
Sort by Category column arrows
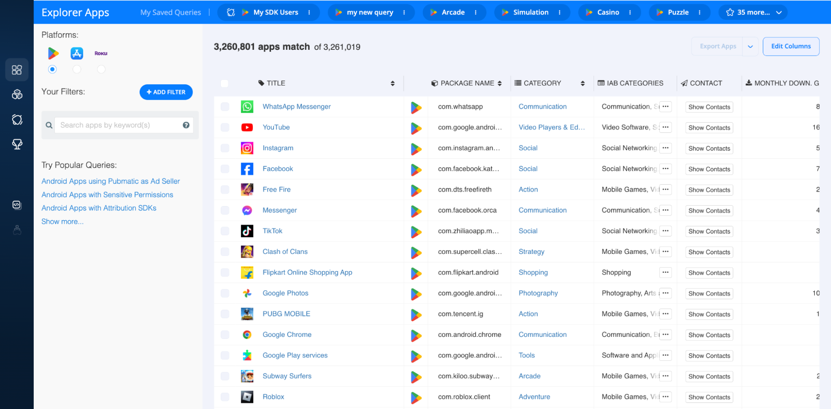point(583,83)
